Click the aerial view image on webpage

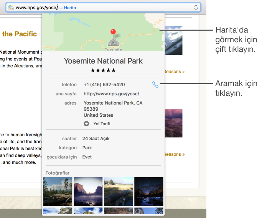(x=173, y=40)
